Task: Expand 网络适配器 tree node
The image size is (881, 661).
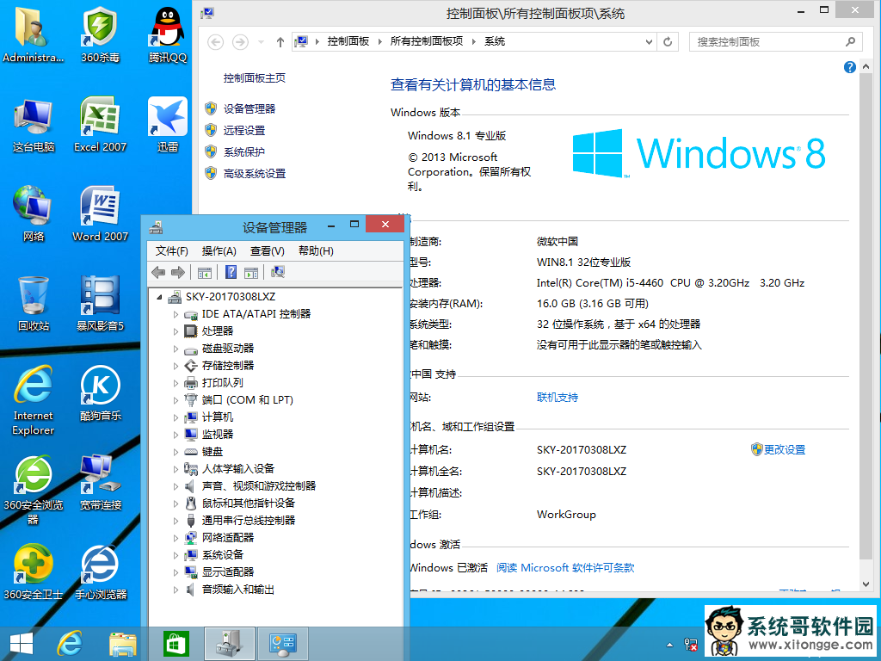Action: (176, 538)
